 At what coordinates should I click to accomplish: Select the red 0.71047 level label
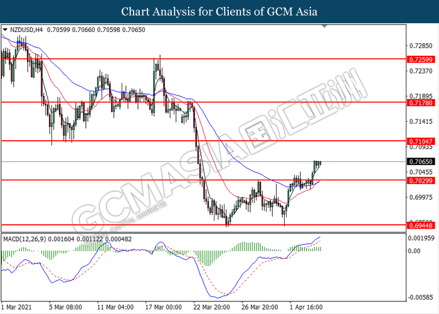point(421,141)
